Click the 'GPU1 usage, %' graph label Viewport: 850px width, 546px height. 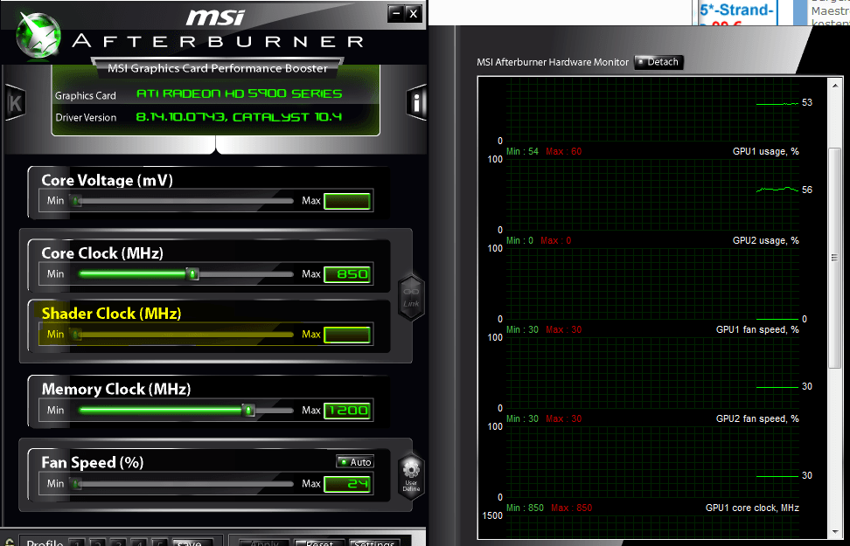(765, 152)
